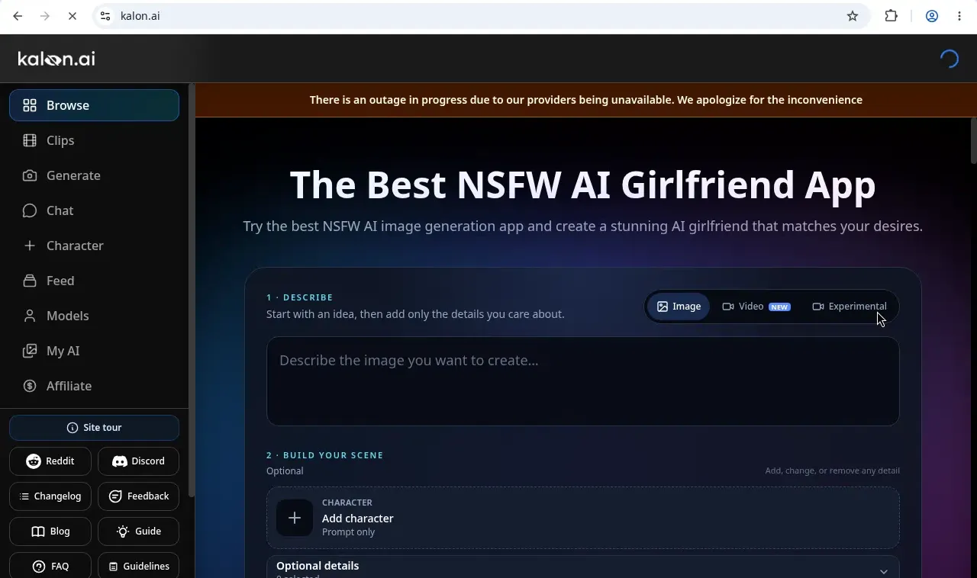This screenshot has width=977, height=578.
Task: Switch to the Video tab
Action: tap(756, 307)
